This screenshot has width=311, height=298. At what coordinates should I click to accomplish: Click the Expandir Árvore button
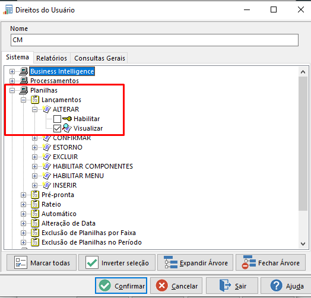195,262
